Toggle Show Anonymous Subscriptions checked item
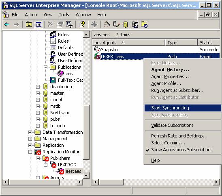This screenshot has height=196, width=222. click(x=182, y=150)
